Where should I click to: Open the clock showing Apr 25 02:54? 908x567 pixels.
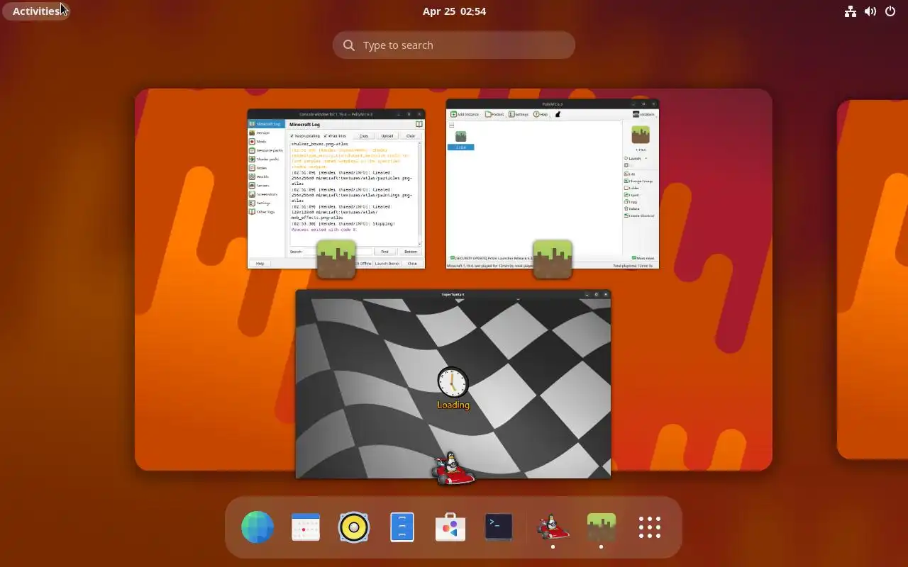click(454, 11)
